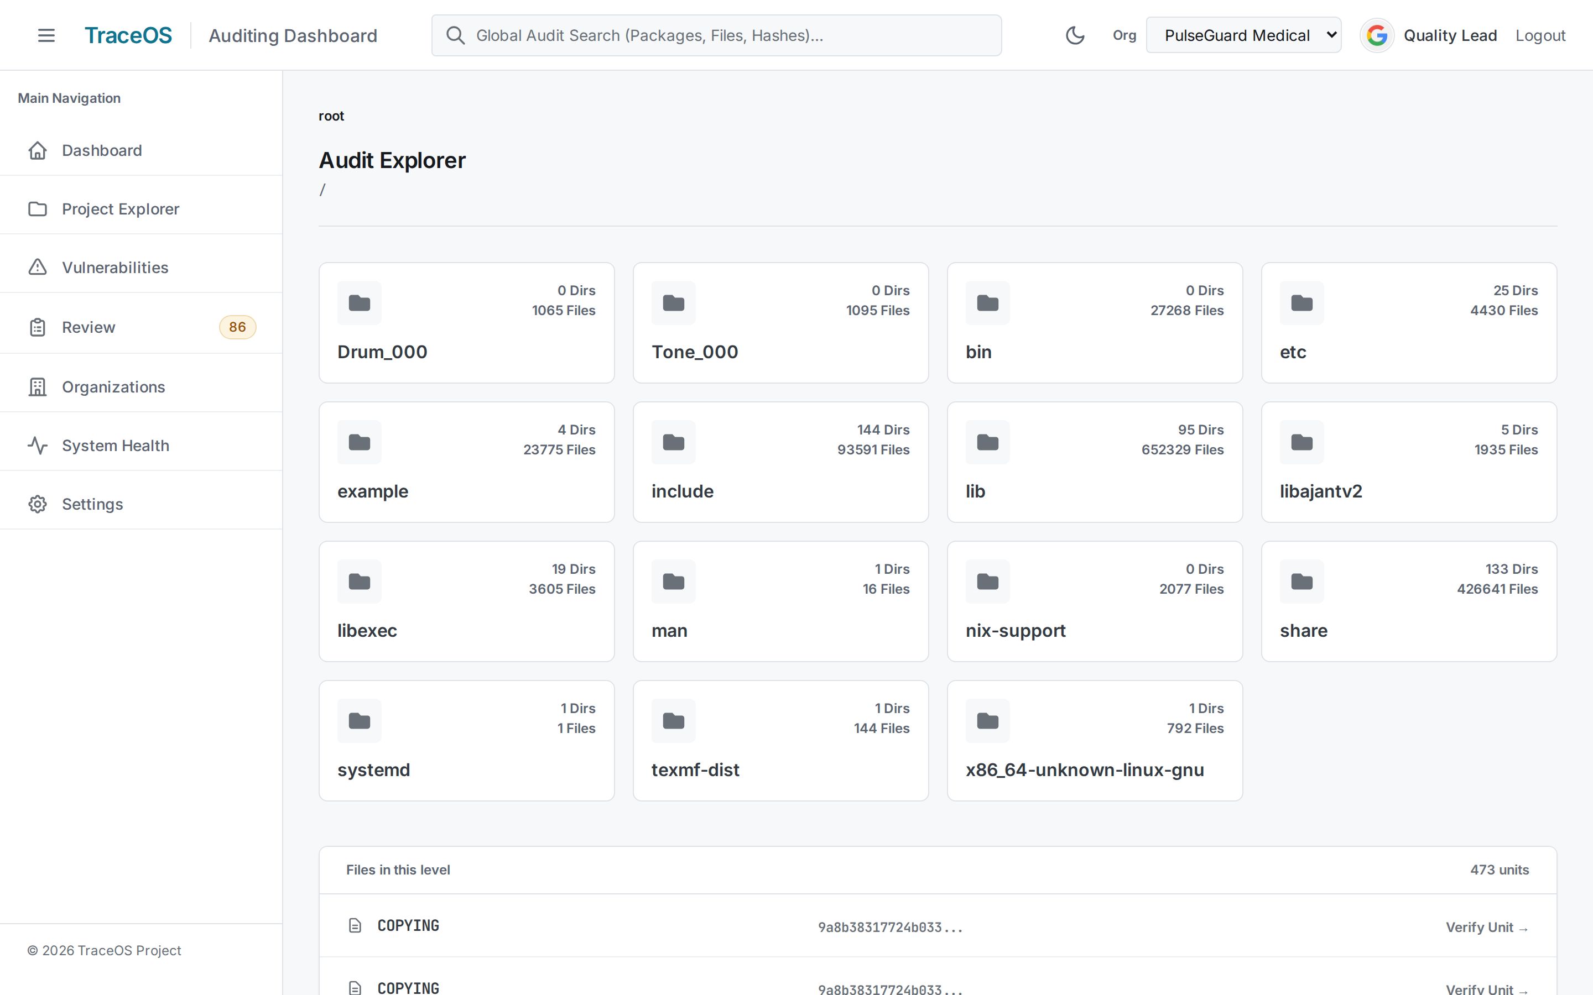Click the Logout link
This screenshot has height=995, width=1593.
pos(1540,35)
